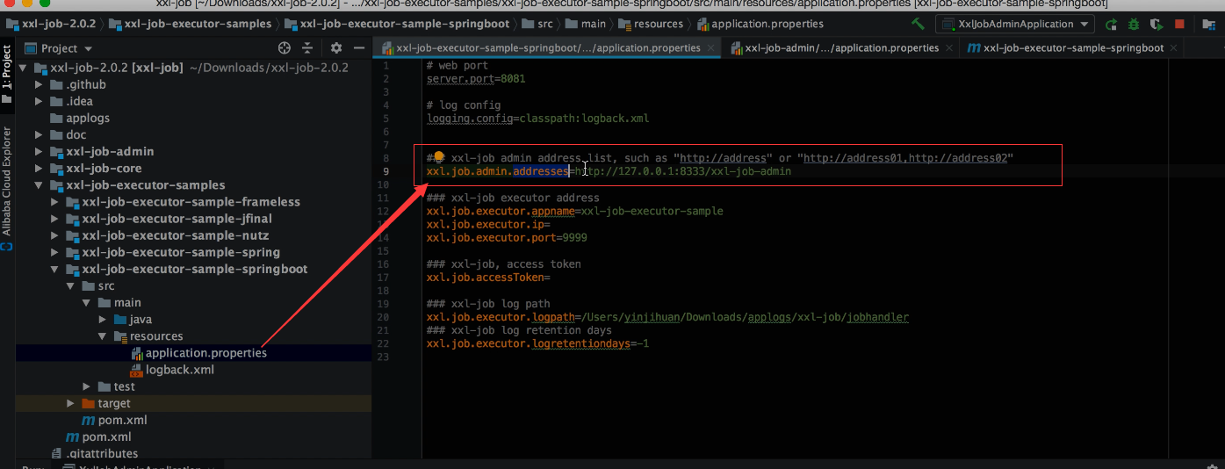Click the resources breadcrumb
Image resolution: width=1225 pixels, height=469 pixels.
pyautogui.click(x=651, y=24)
